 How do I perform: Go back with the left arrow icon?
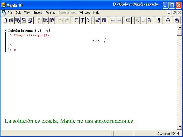(113, 21)
